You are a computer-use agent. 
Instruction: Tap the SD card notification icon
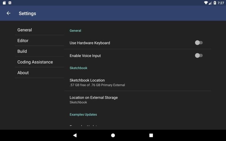4,3
